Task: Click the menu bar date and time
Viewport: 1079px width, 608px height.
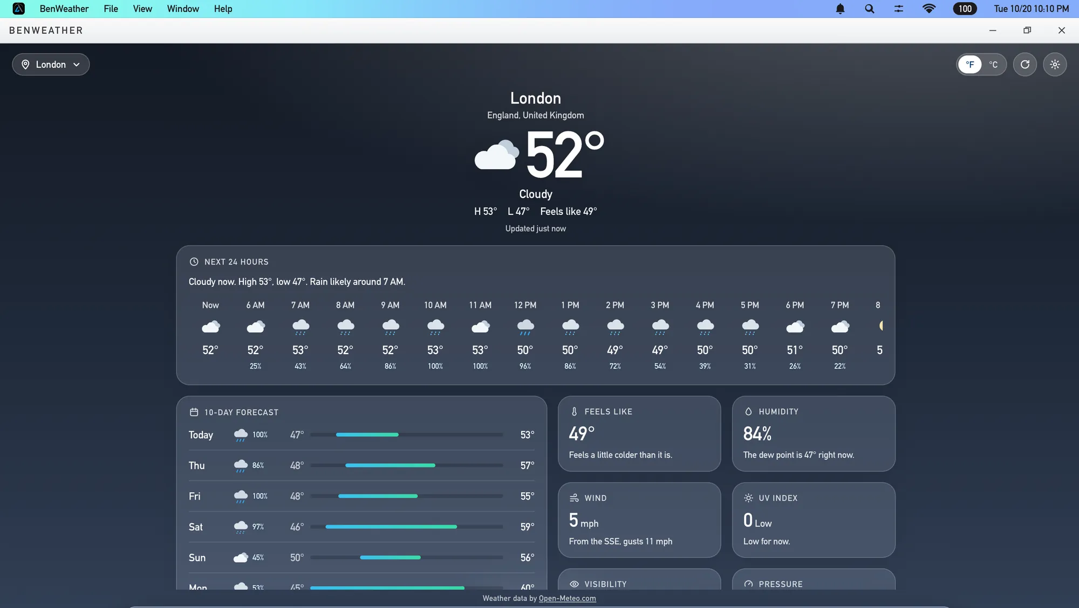Action: click(1031, 9)
